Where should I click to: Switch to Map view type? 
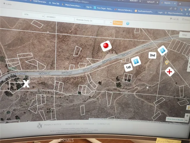[x=185, y=35]
